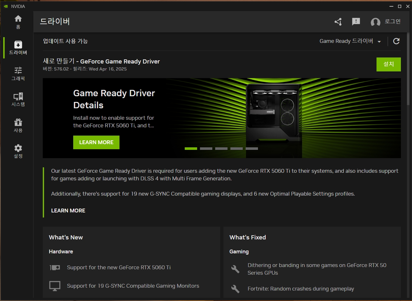412x301 pixels.
Task: Click the share icon in header
Action: 338,22
